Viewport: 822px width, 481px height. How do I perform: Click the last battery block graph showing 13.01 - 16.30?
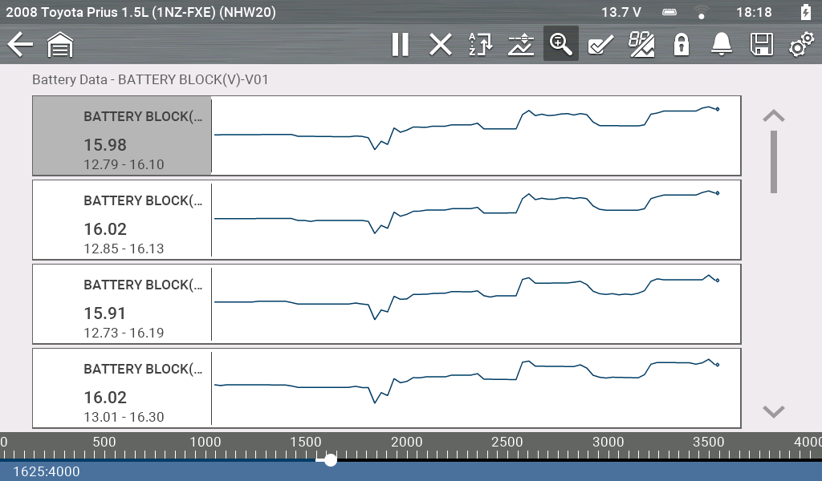(x=475, y=388)
